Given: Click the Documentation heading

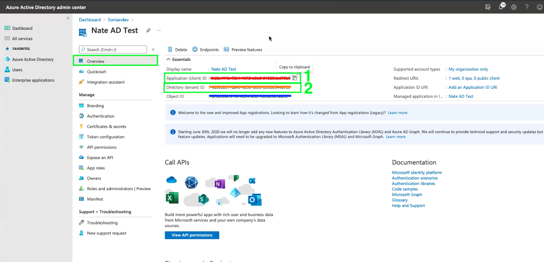Looking at the screenshot, I should (414, 162).
